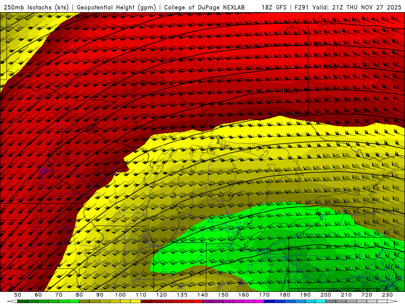Click the left arrow end of the color bar
This screenshot has height=304, width=405.
(x=12, y=301)
